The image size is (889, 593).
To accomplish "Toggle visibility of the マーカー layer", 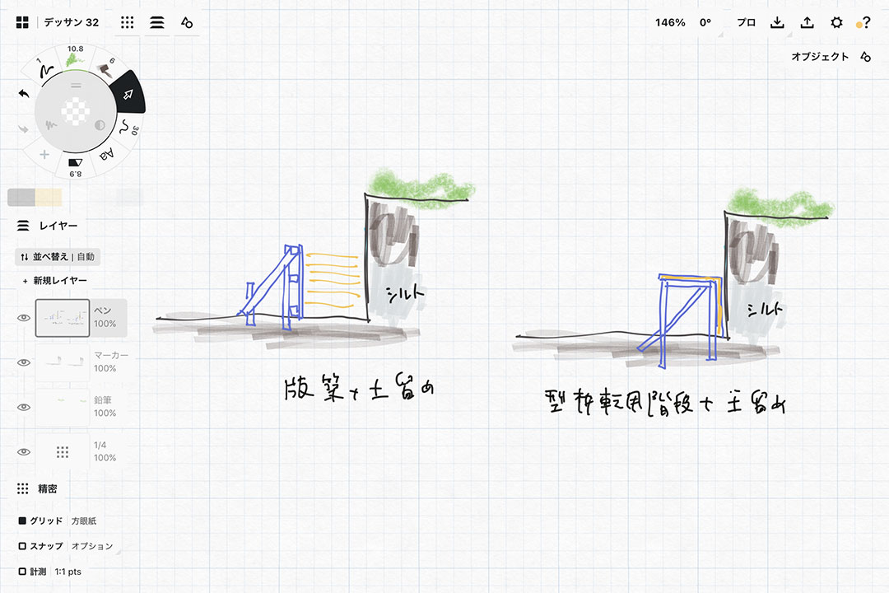I will [24, 362].
